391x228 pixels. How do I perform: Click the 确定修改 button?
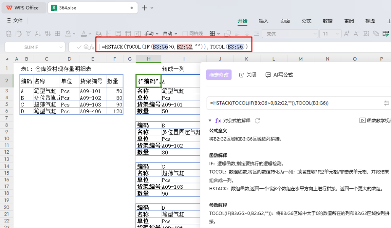(x=219, y=75)
